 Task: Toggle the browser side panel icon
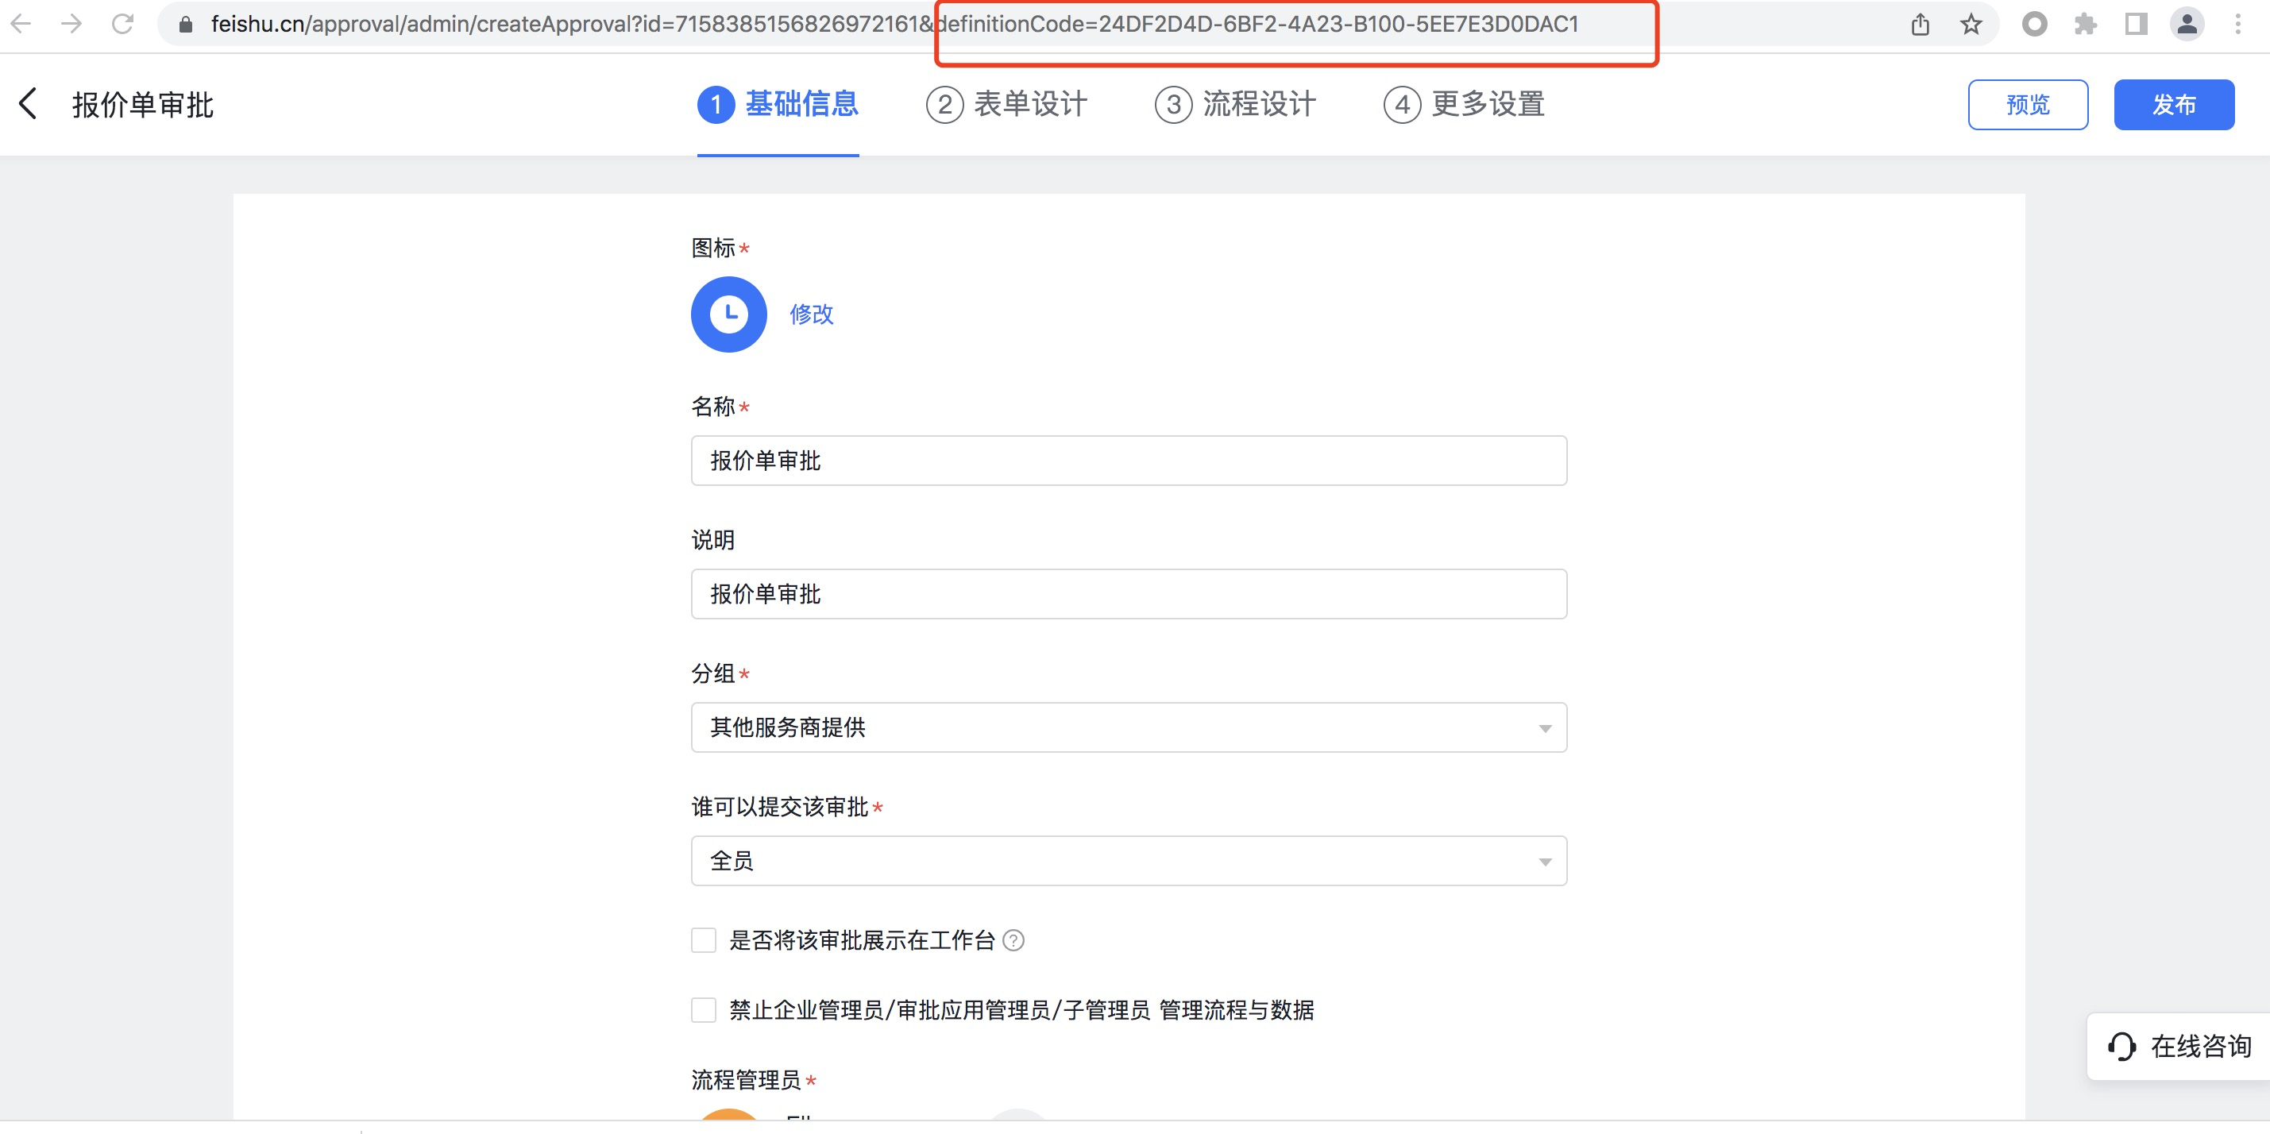click(2136, 25)
